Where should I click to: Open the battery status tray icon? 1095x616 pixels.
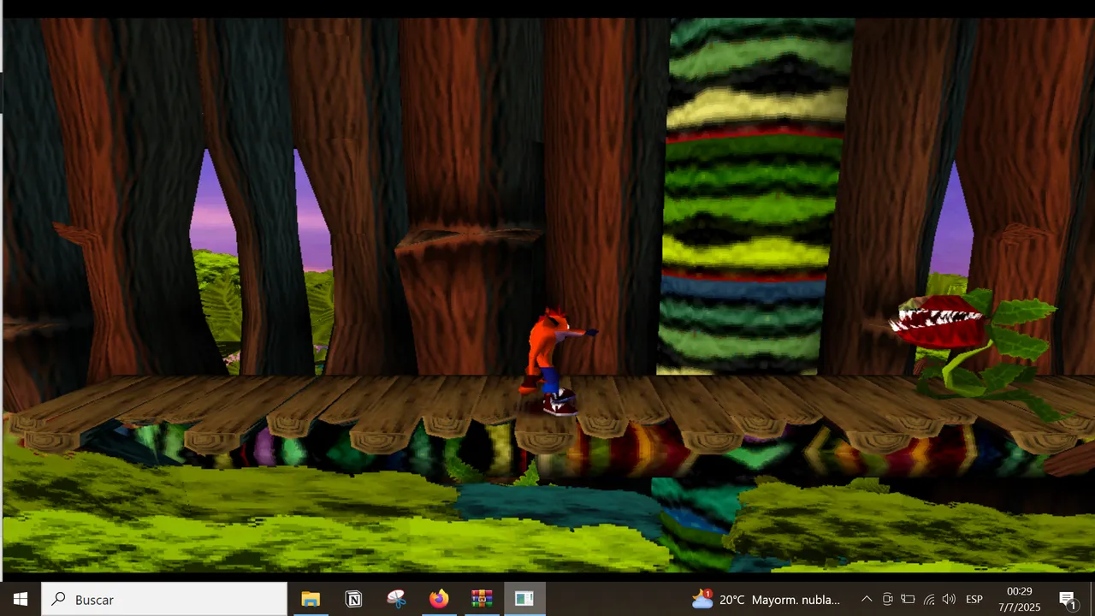pyautogui.click(x=909, y=599)
